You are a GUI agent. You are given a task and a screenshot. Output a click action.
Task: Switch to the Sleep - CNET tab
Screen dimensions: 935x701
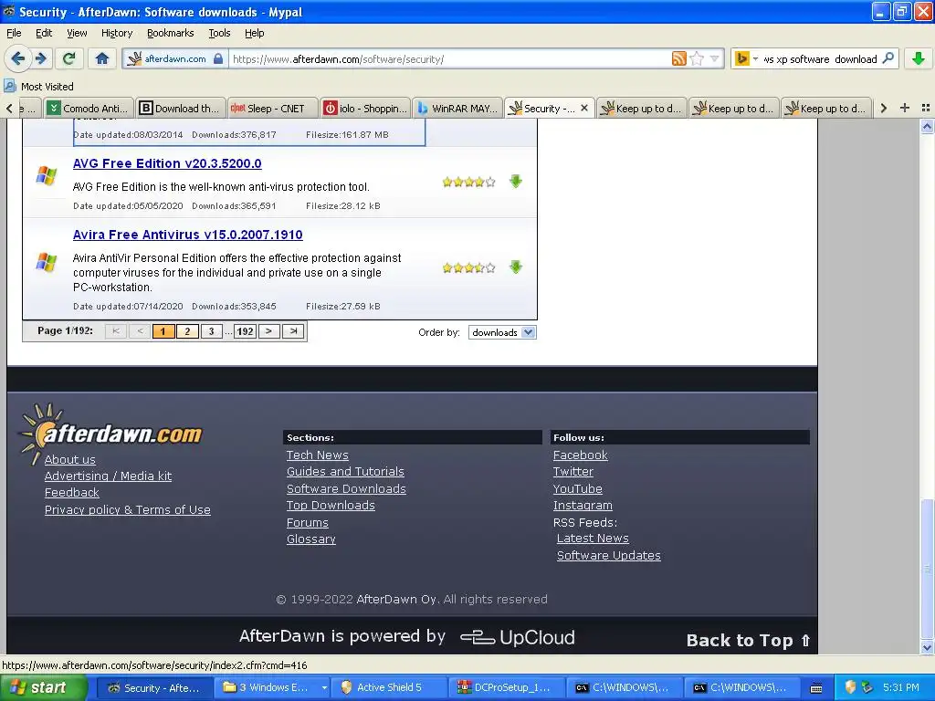pos(271,108)
